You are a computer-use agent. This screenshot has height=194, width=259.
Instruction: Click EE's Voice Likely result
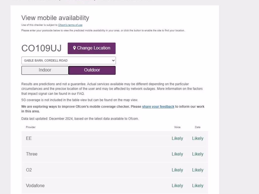tap(177, 138)
